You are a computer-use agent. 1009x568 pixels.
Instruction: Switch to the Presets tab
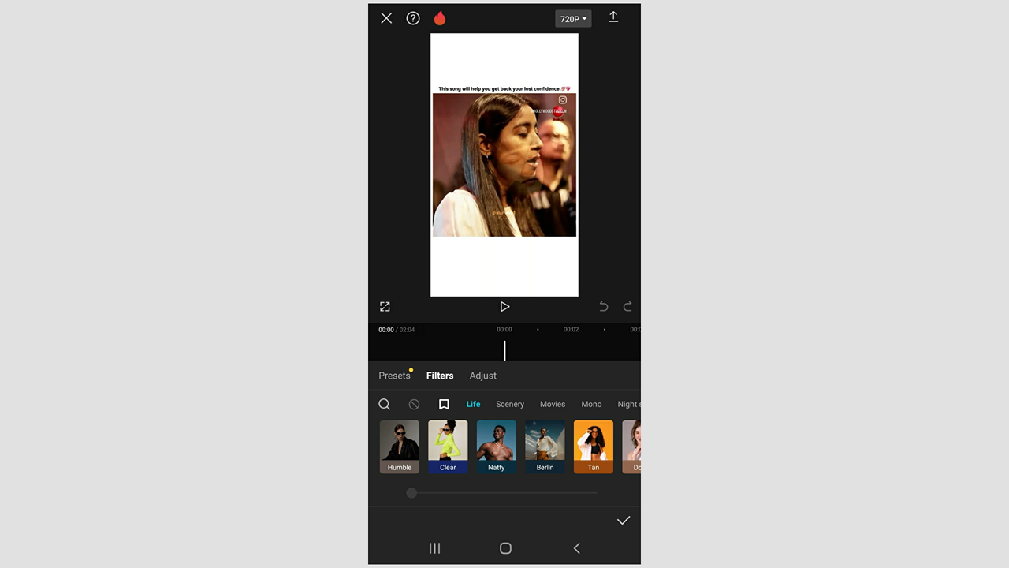[394, 376]
